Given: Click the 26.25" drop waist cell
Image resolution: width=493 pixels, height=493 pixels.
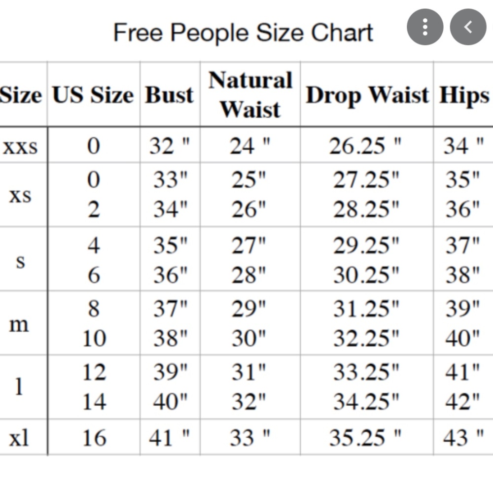Looking at the screenshot, I should (x=365, y=146).
